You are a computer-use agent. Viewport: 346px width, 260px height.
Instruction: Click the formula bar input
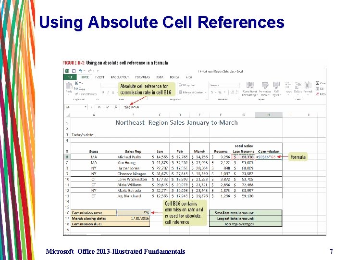pos(223,107)
